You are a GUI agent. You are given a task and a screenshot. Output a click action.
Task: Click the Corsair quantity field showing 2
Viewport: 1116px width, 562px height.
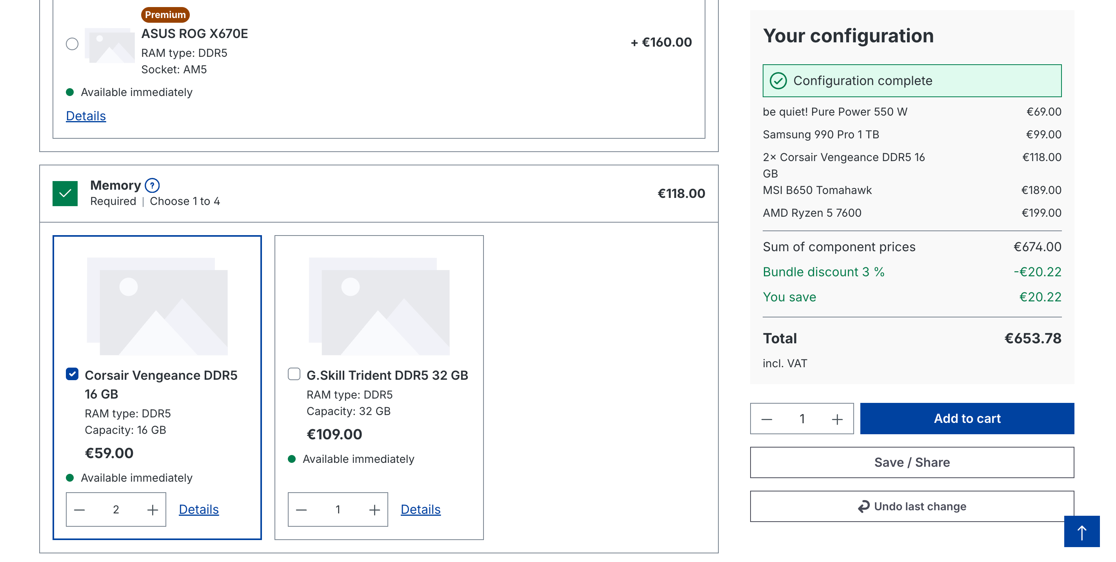pos(116,509)
